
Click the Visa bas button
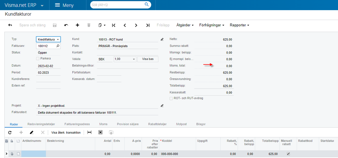pyautogui.click(x=148, y=59)
